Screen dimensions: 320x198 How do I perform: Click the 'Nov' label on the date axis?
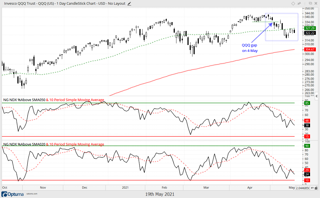tap(43, 188)
